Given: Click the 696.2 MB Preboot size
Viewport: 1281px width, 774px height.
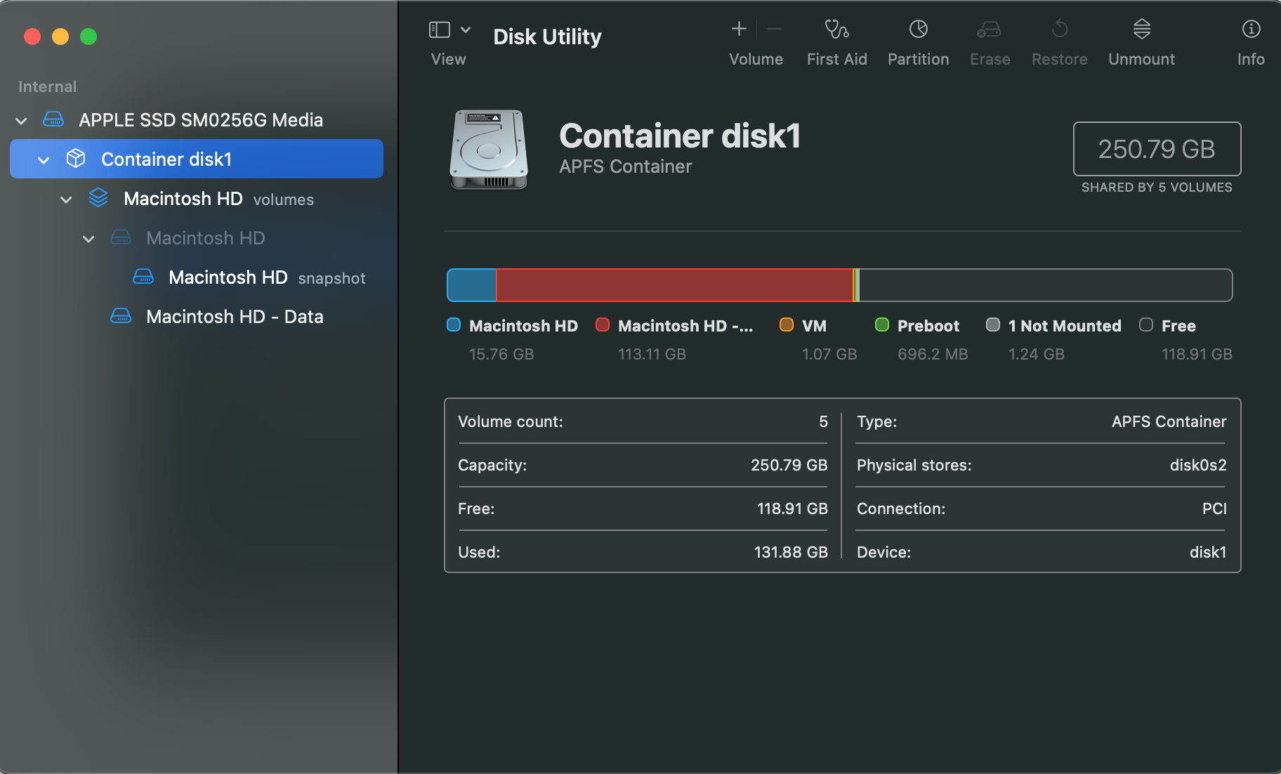Looking at the screenshot, I should [x=933, y=354].
